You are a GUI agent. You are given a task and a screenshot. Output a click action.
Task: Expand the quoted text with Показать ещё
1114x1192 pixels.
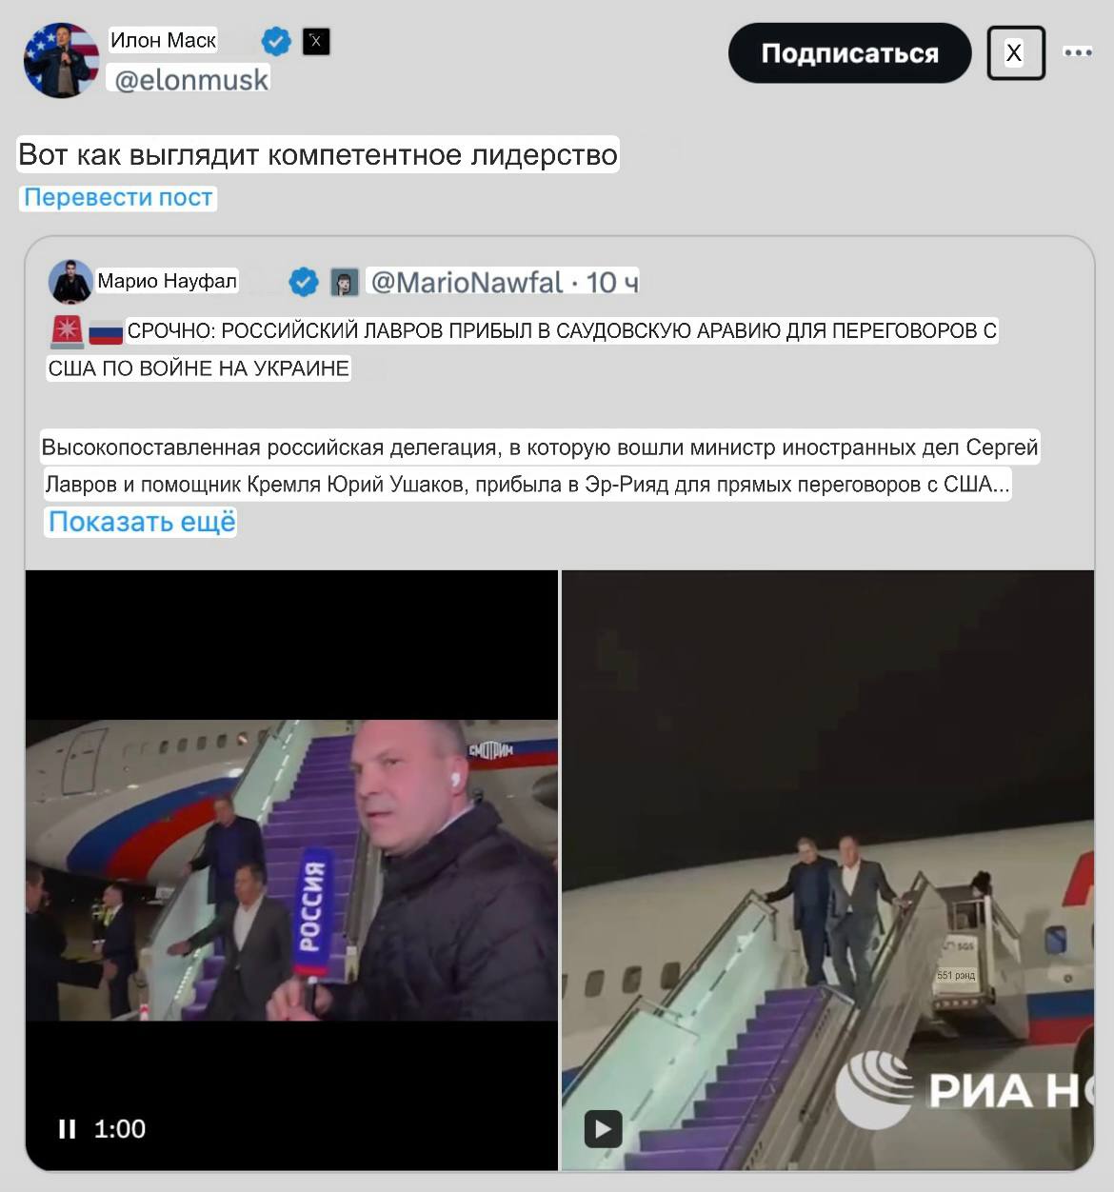(142, 522)
